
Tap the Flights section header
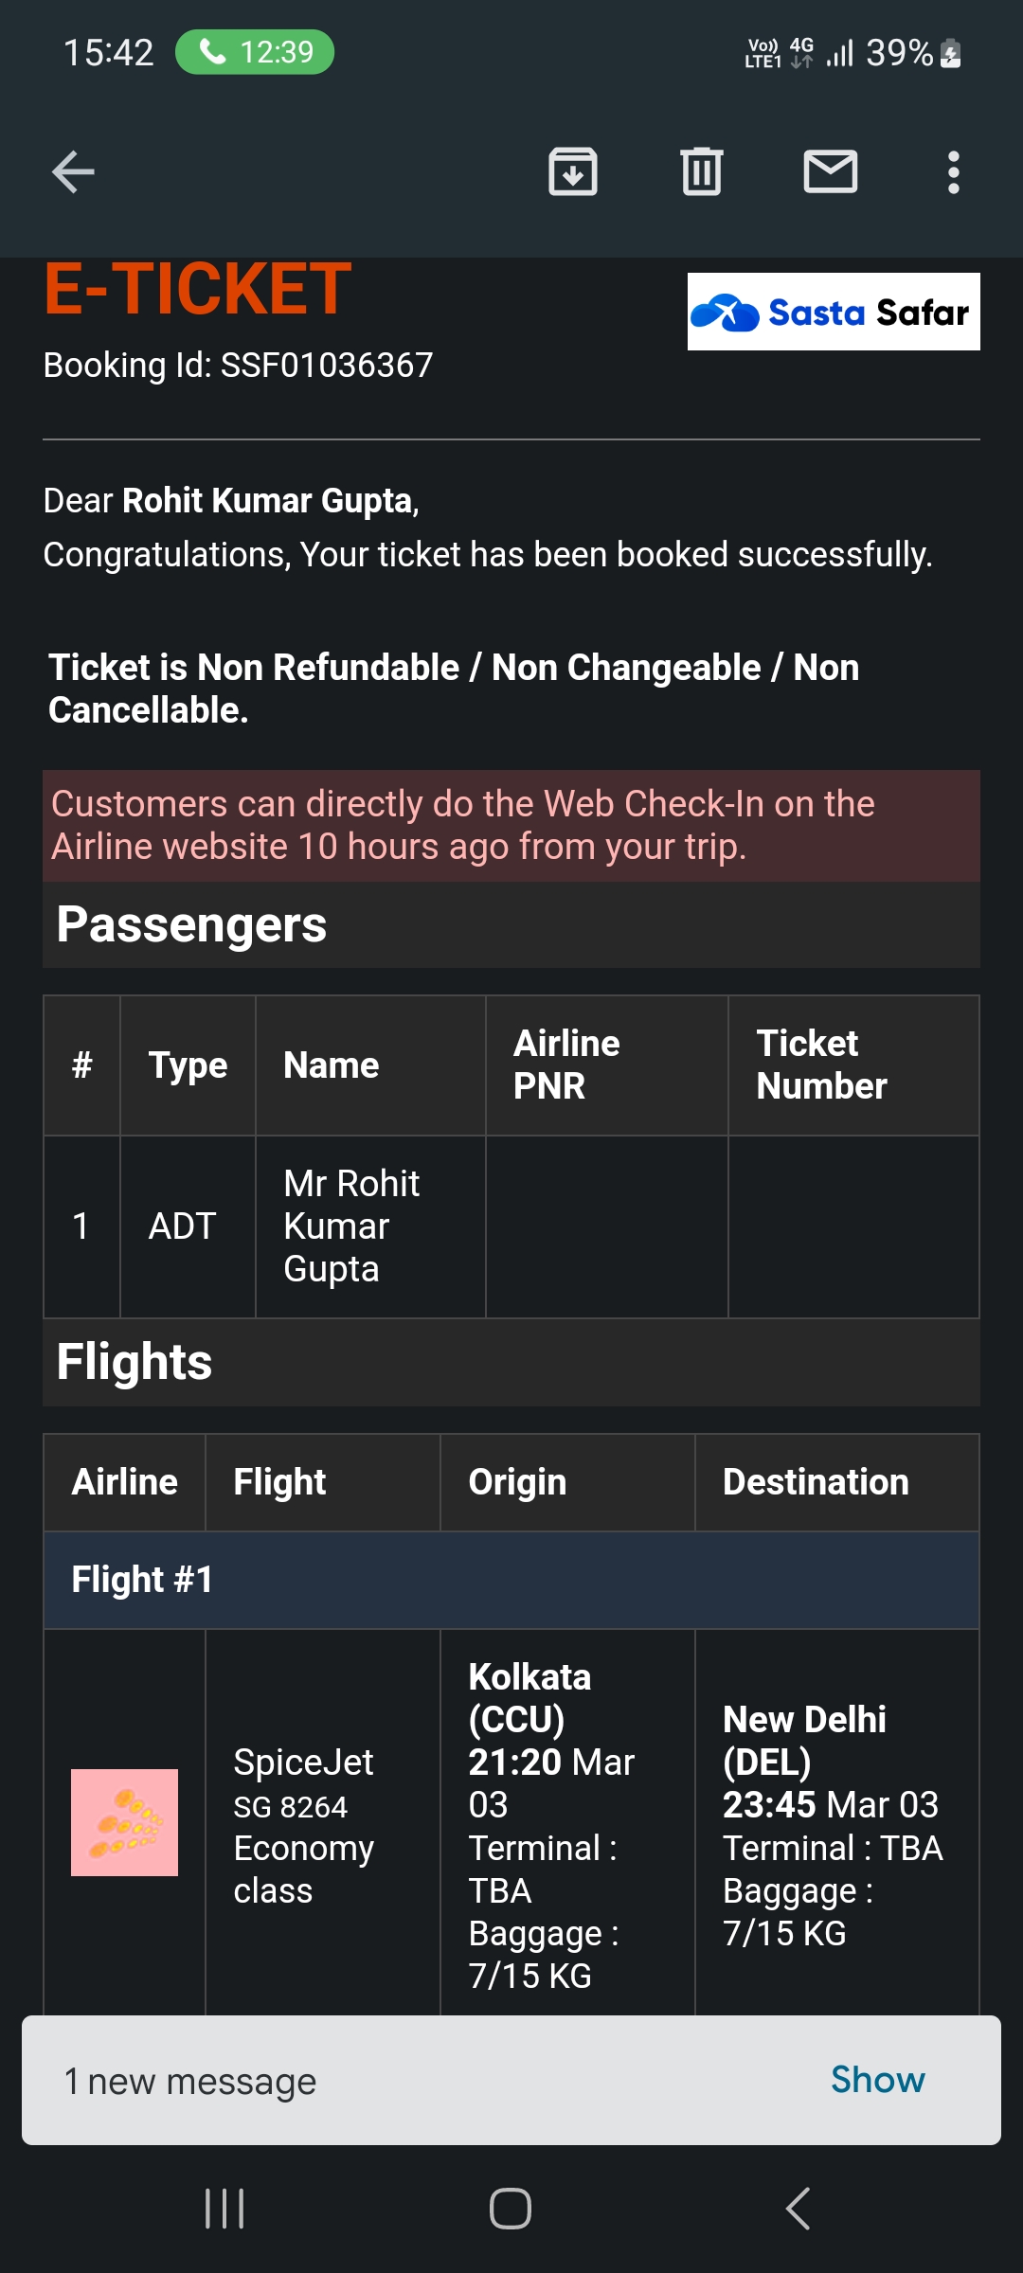point(135,1362)
